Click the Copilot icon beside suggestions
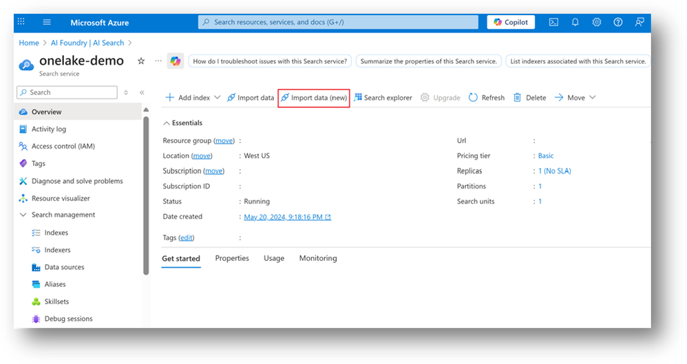687x364 pixels. click(x=176, y=61)
